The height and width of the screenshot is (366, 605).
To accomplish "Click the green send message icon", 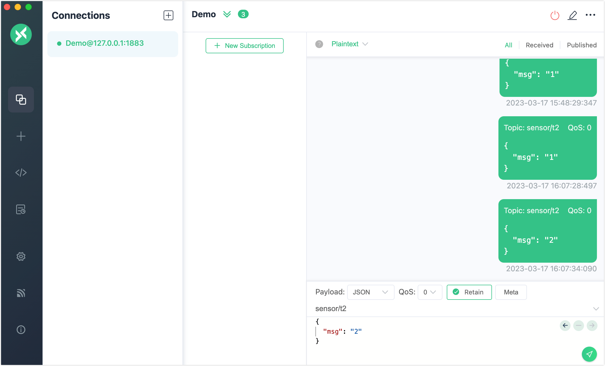I will (589, 354).
